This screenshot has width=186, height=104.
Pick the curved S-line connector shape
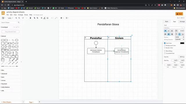[10, 60]
